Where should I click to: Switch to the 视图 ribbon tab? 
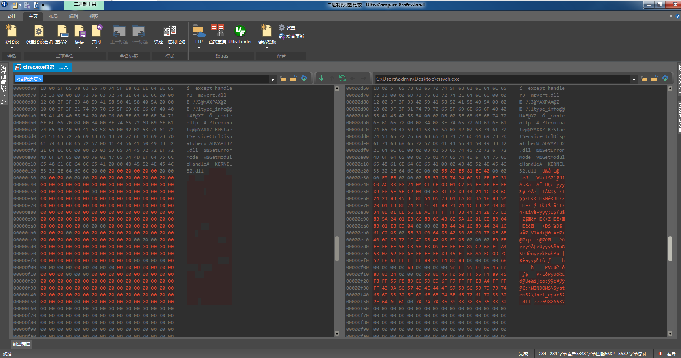pyautogui.click(x=94, y=16)
